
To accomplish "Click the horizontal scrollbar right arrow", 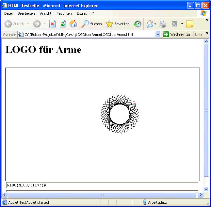I will point(201,195).
